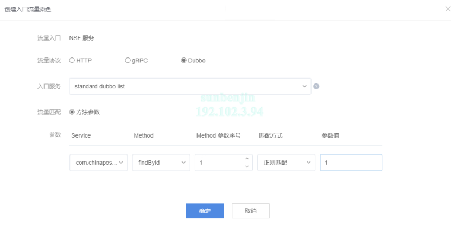Increase Method 参数序号 with up arrow
The width and height of the screenshot is (451, 233).
247,159
